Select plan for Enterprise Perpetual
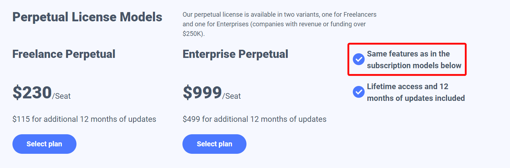The width and height of the screenshot is (510, 168). [214, 144]
